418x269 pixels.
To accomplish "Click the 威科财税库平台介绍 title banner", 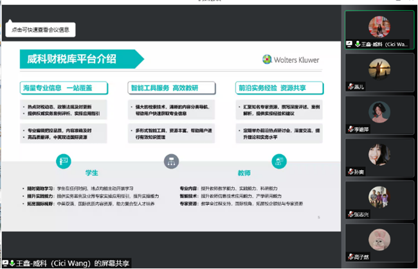I will [82, 59].
